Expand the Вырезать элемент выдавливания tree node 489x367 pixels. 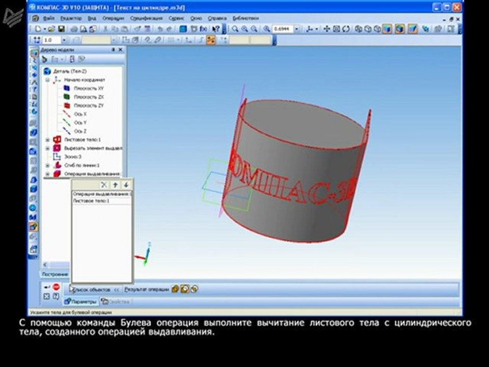47,148
